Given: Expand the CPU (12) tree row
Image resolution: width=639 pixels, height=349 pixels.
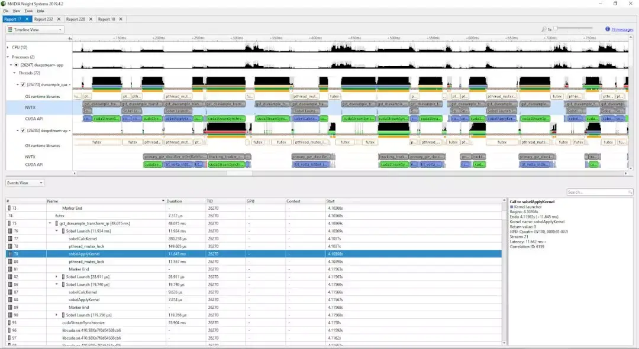Looking at the screenshot, I should (x=7, y=47).
